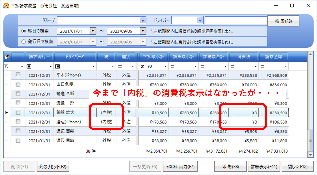The width and height of the screenshot is (317, 175).
Task: Click the 課税額合計 column header
Action: (x=214, y=57)
